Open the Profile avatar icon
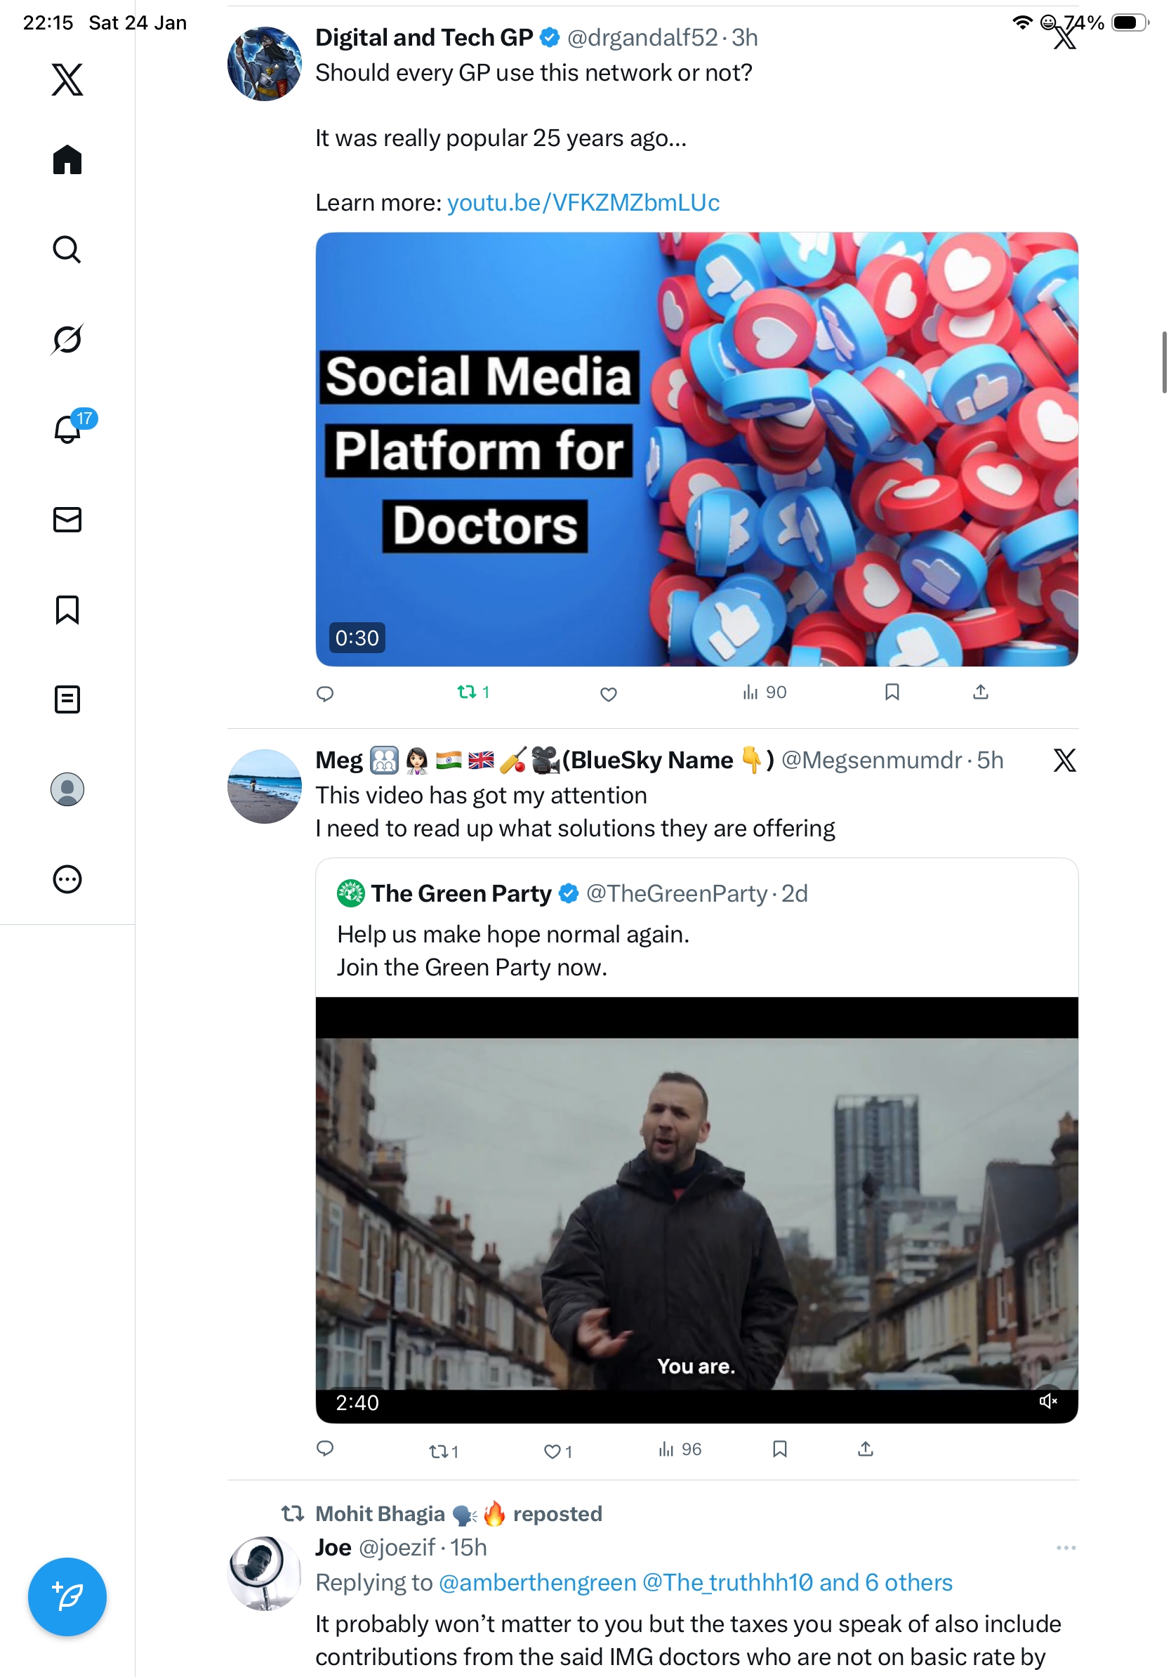Viewport: 1171px width, 1677px height. pos(67,789)
